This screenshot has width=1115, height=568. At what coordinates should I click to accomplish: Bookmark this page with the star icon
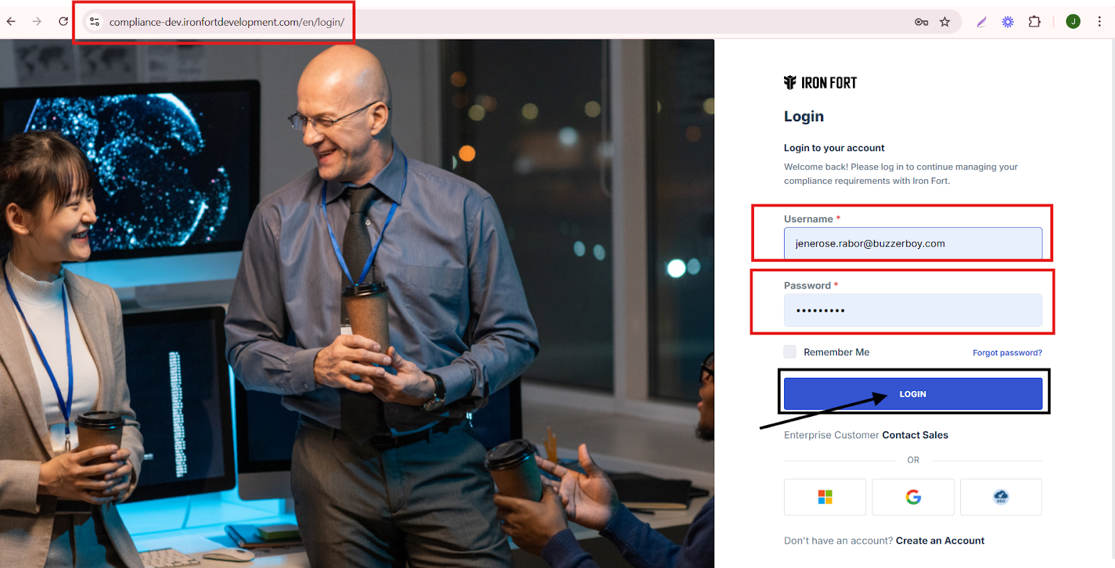pos(945,22)
